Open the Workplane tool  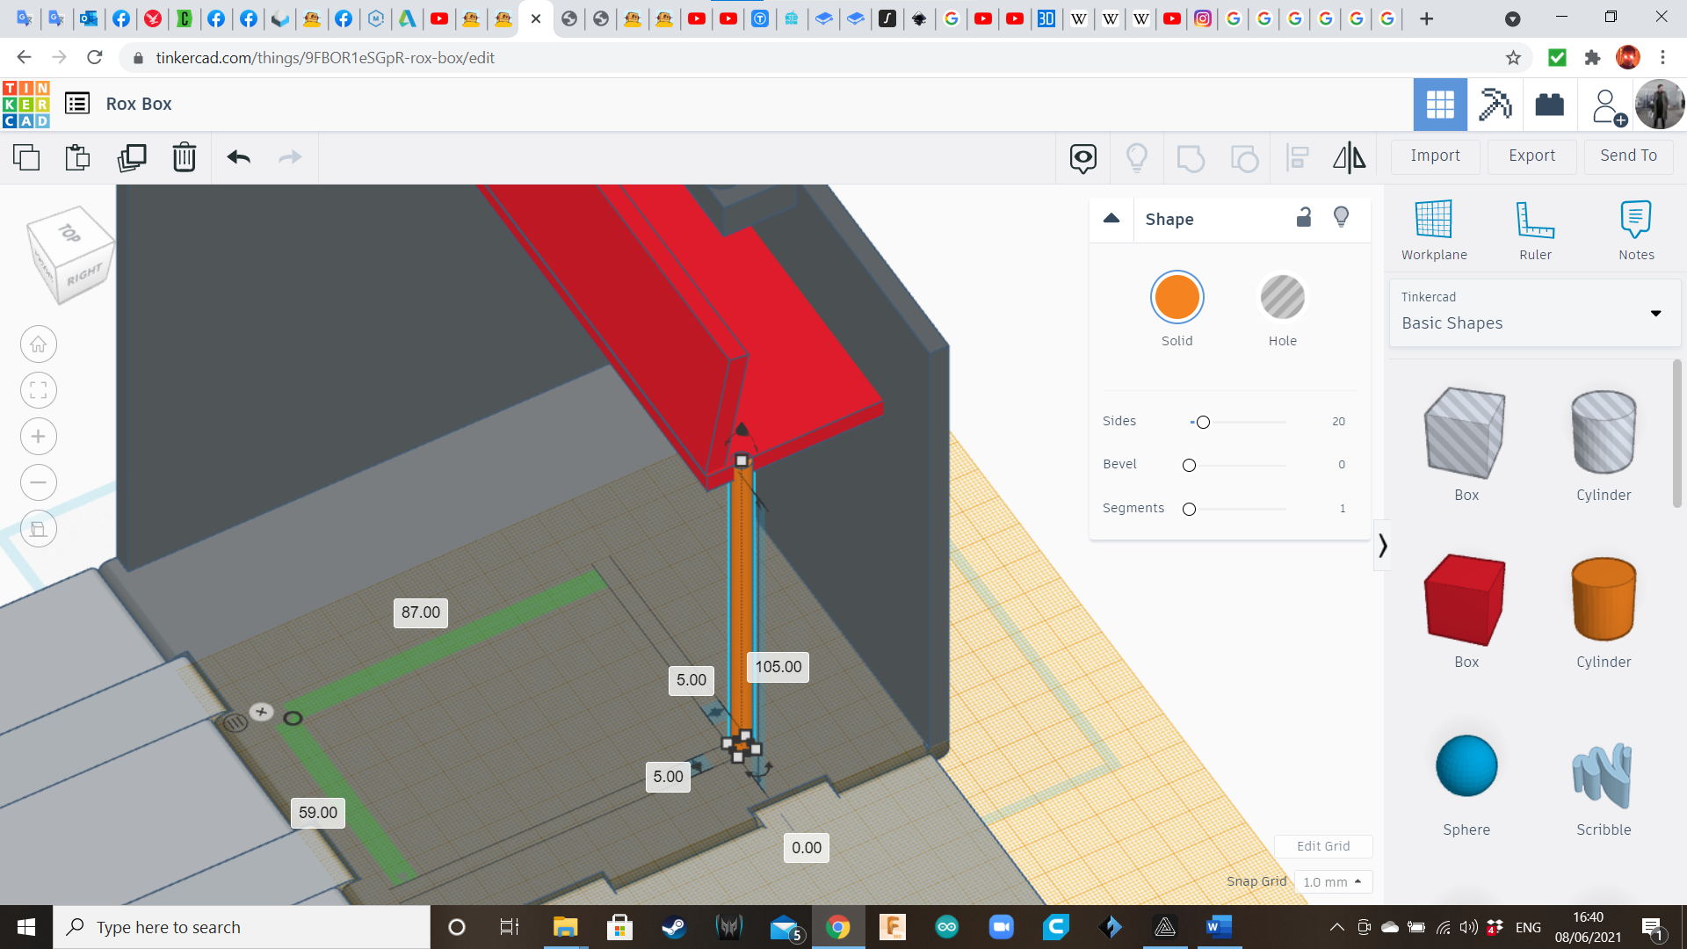pos(1433,230)
